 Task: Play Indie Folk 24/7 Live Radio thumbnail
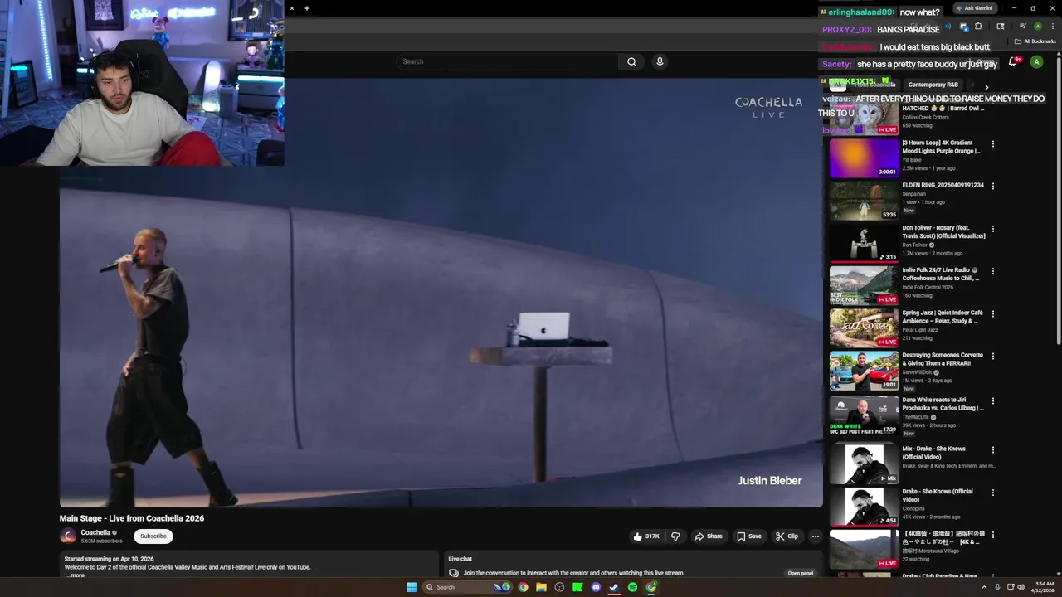(864, 285)
